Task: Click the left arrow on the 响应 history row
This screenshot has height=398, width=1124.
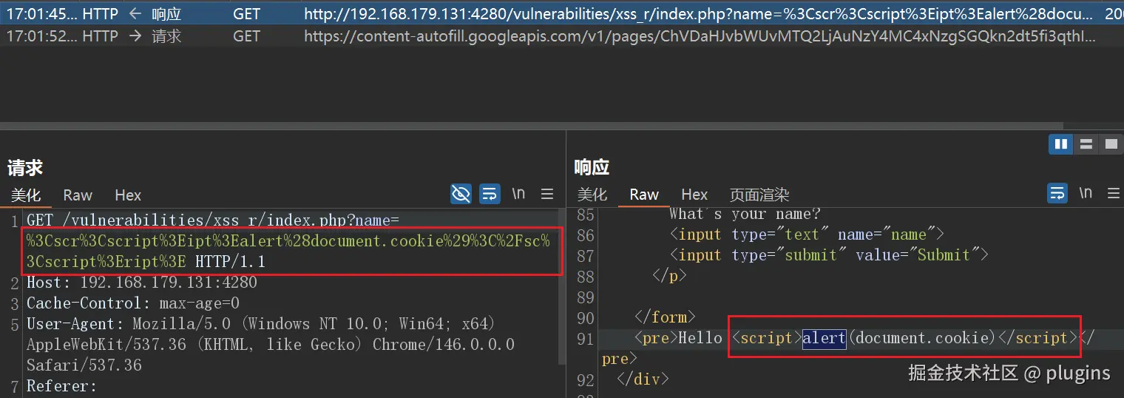Action: pos(135,13)
